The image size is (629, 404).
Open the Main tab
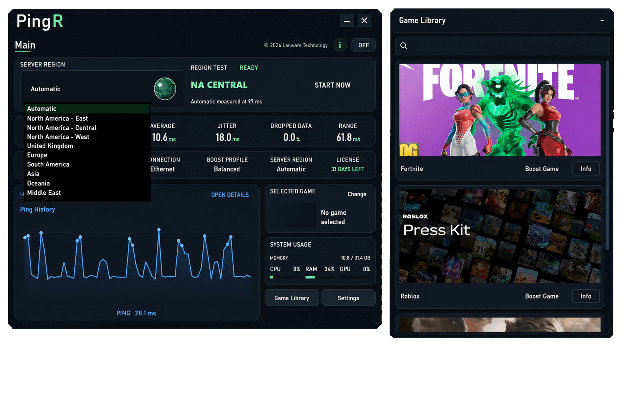(25, 45)
